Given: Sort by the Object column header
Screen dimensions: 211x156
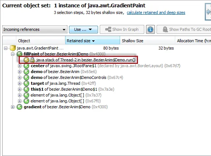Looking at the screenshot, I should point(40,41).
